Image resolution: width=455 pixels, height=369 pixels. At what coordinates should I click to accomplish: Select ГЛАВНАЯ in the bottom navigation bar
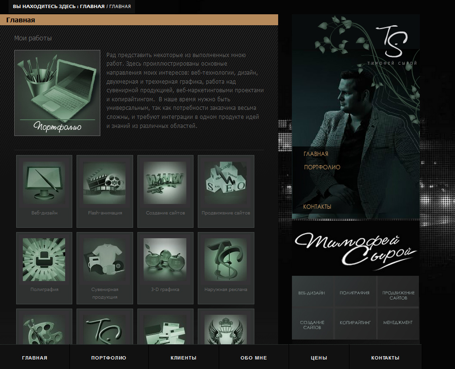35,358
